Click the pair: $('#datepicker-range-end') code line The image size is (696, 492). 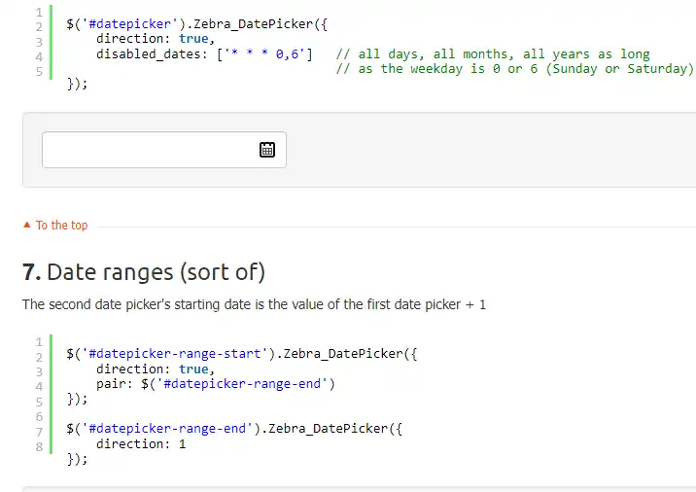(x=215, y=383)
